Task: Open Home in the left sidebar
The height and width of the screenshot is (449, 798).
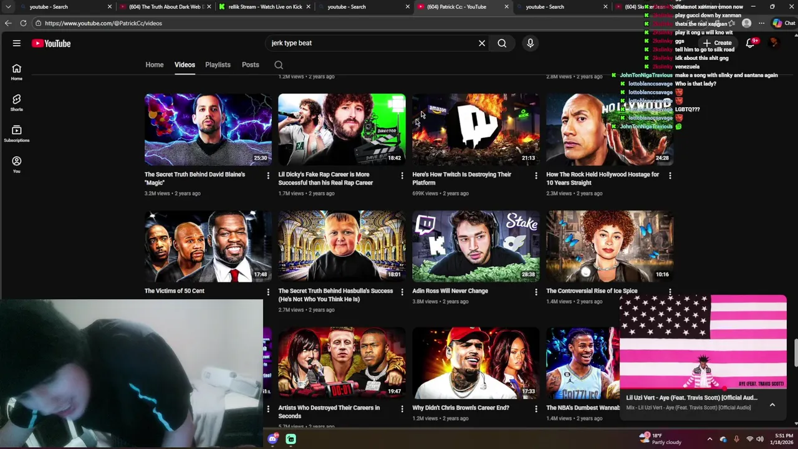Action: [x=17, y=72]
